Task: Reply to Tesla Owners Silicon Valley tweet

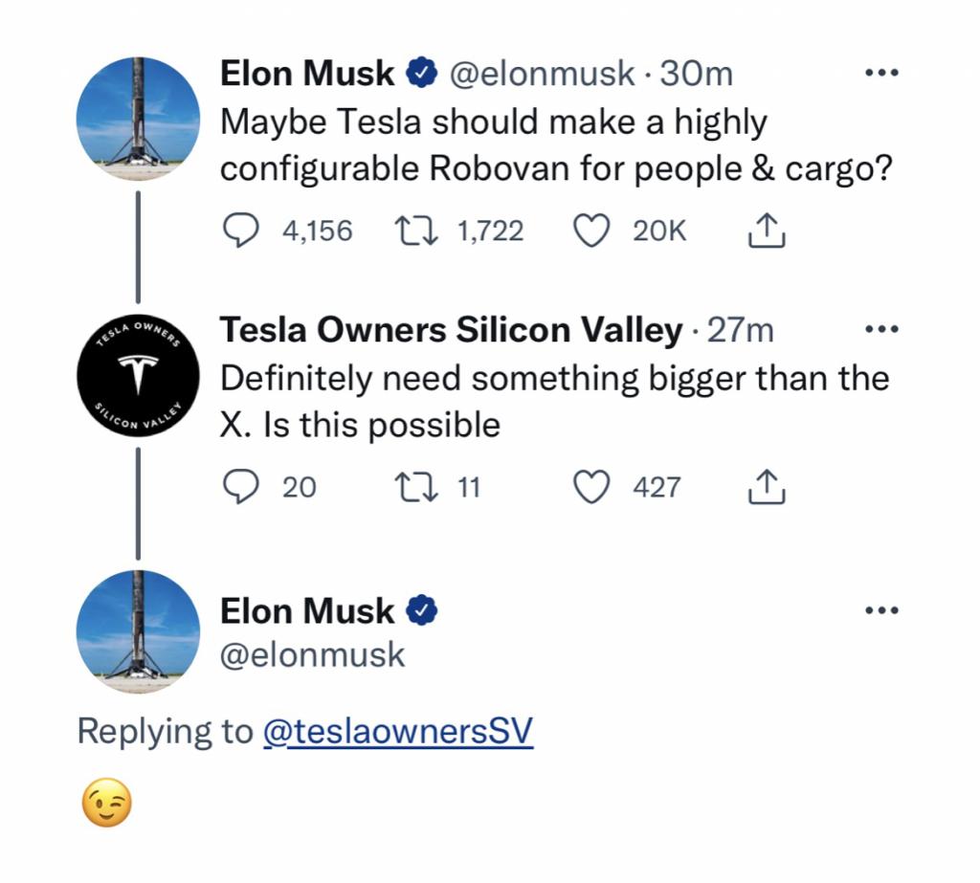Action: 240,487
